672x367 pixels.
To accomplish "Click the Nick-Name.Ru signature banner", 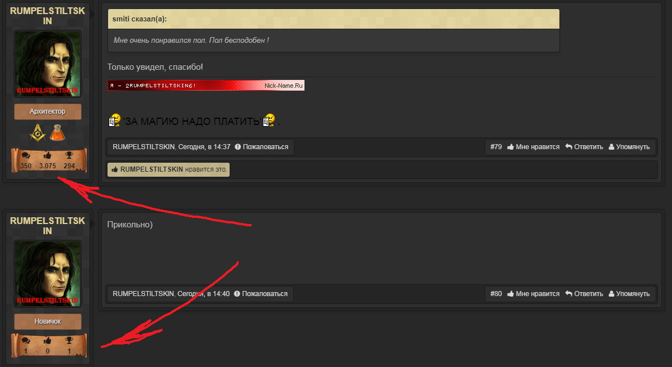I will (206, 86).
